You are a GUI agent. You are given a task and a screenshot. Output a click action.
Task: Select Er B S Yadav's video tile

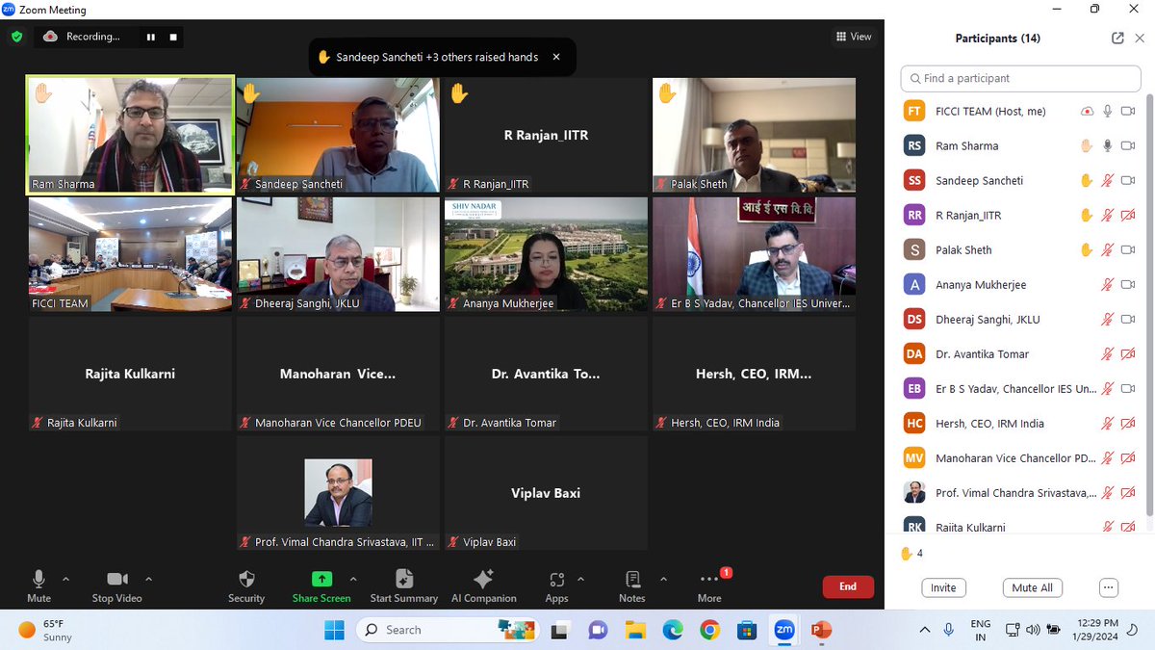click(x=754, y=254)
